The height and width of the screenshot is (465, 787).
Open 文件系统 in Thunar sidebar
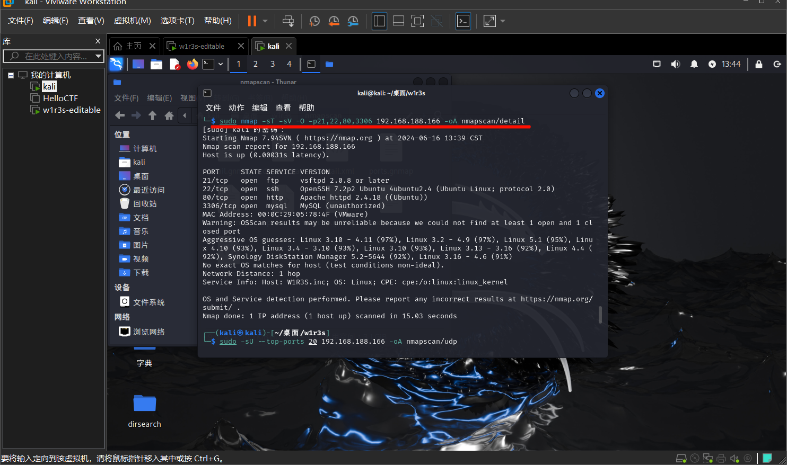point(142,302)
